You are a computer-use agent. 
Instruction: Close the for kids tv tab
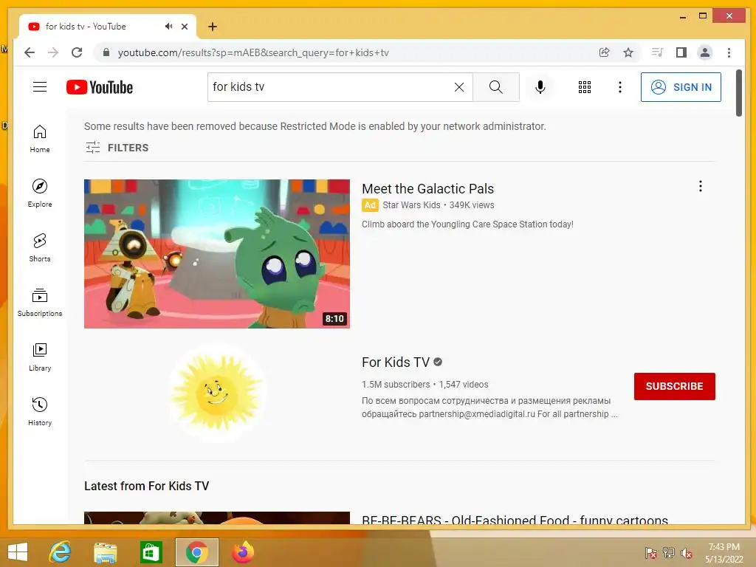[x=184, y=27]
